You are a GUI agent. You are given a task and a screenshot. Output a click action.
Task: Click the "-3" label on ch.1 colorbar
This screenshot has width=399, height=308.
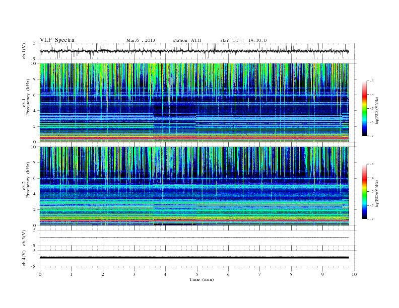point(371,81)
